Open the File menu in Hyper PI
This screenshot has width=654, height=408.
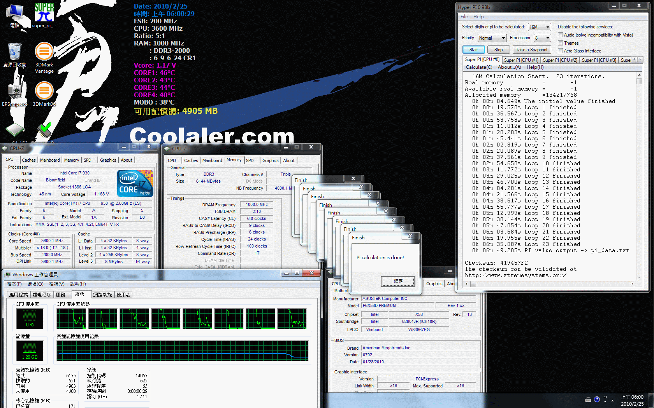tap(464, 17)
